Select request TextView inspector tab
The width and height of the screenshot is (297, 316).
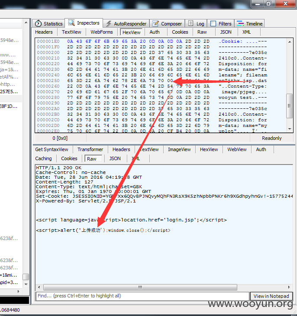tap(71, 32)
